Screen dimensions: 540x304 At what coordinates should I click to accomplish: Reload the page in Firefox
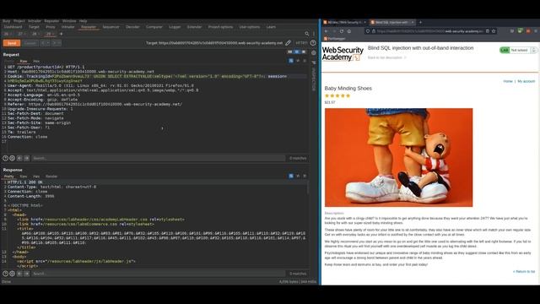tap(341, 31)
